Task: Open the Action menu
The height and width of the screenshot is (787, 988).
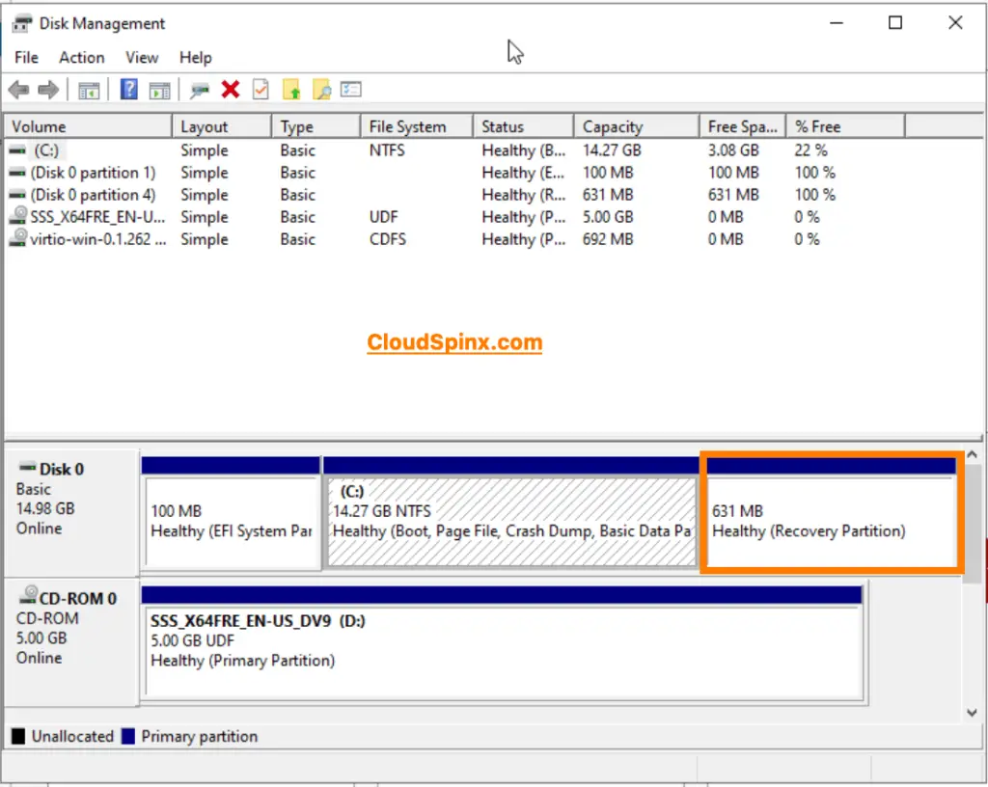Action: pos(81,57)
